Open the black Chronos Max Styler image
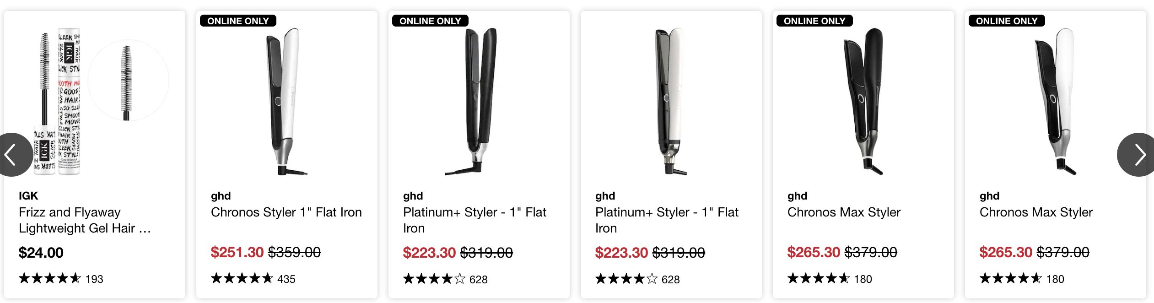1154x303 pixels. pos(863,102)
